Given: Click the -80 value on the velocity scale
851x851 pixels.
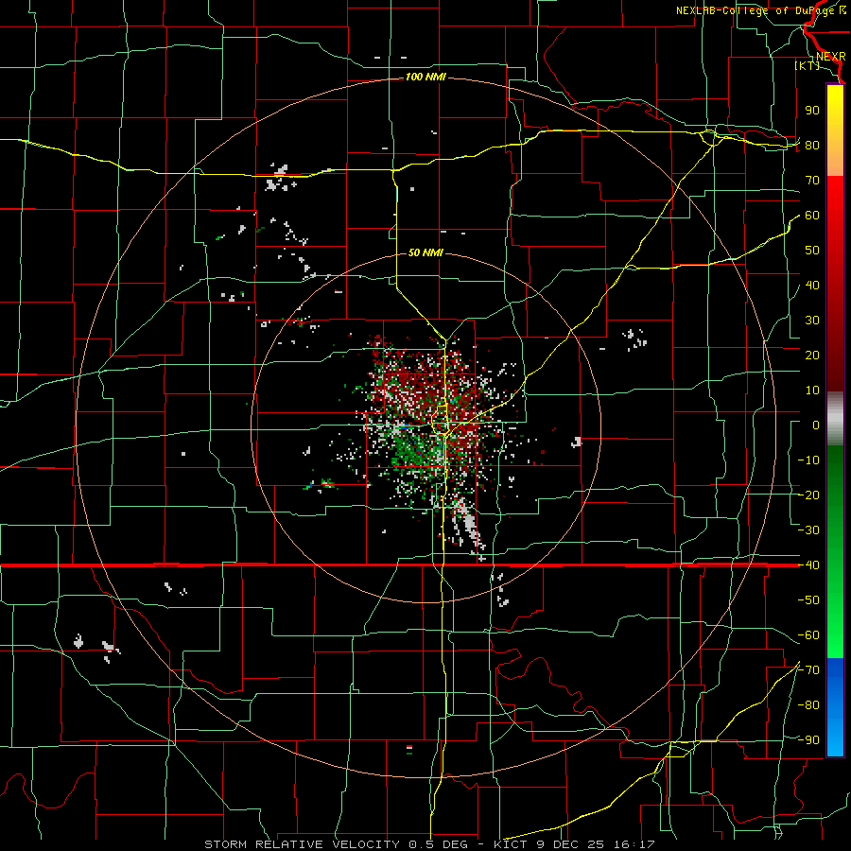Looking at the screenshot, I should [808, 705].
